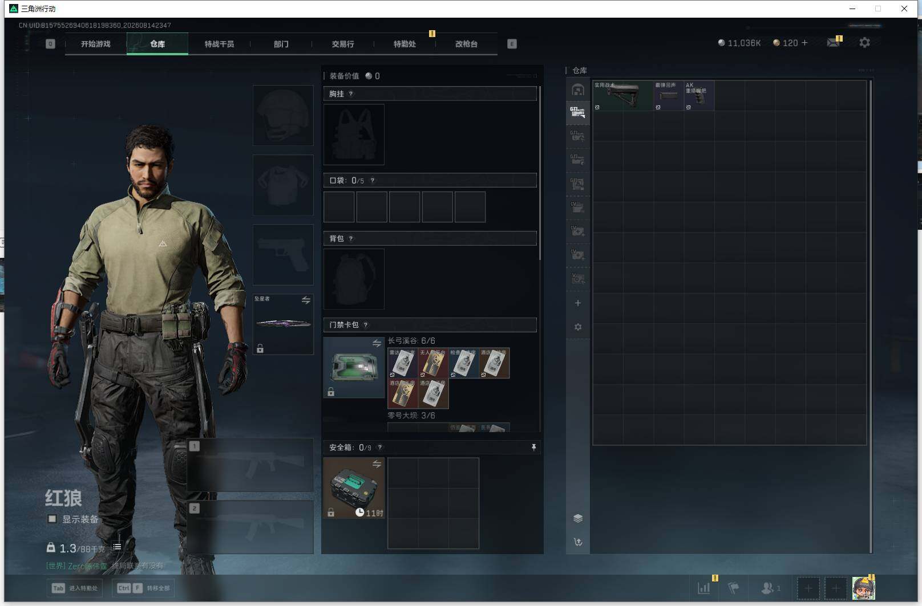Viewport: 922px width, 606px height.
Task: Toggle the lock on secure container
Action: (x=331, y=513)
